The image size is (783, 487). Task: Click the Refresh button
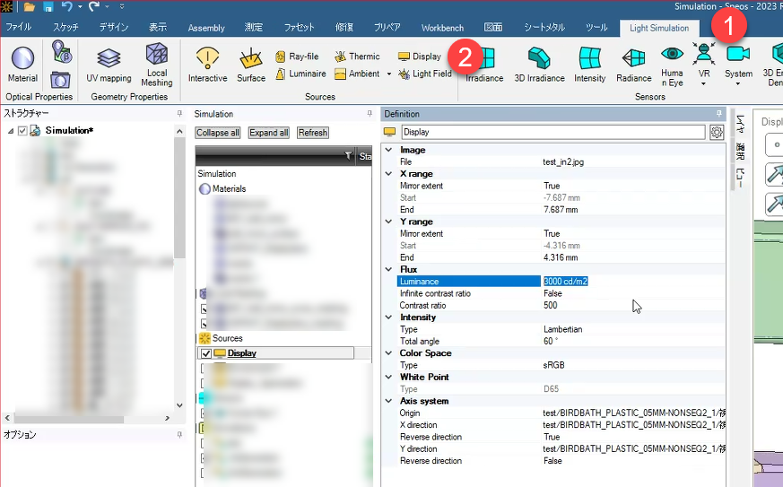tap(313, 133)
